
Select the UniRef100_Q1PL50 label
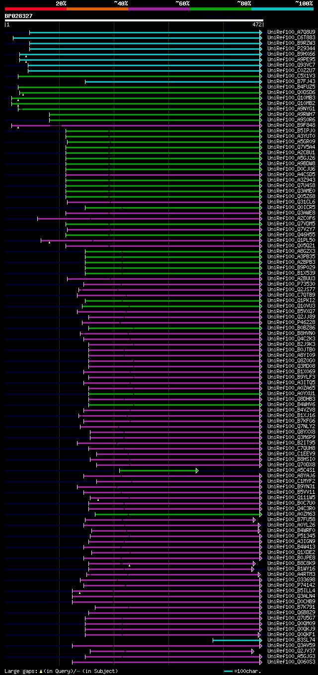tap(291, 240)
